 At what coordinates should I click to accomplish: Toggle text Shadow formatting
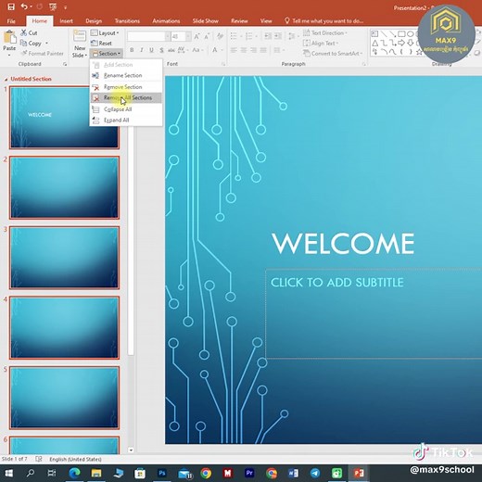click(161, 50)
